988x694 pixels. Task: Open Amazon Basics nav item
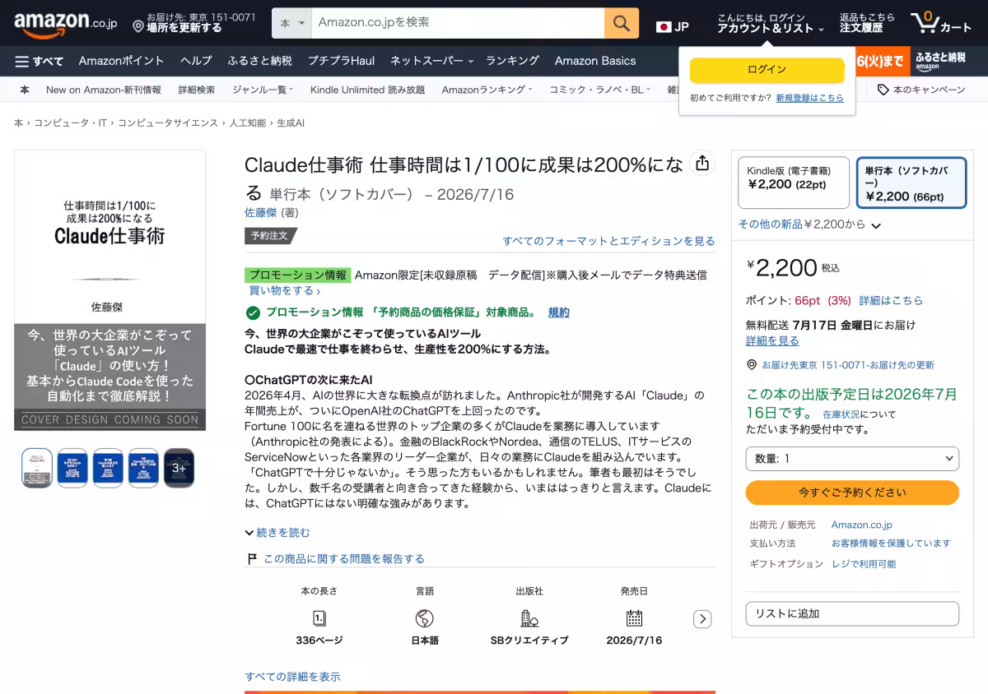[x=595, y=61]
